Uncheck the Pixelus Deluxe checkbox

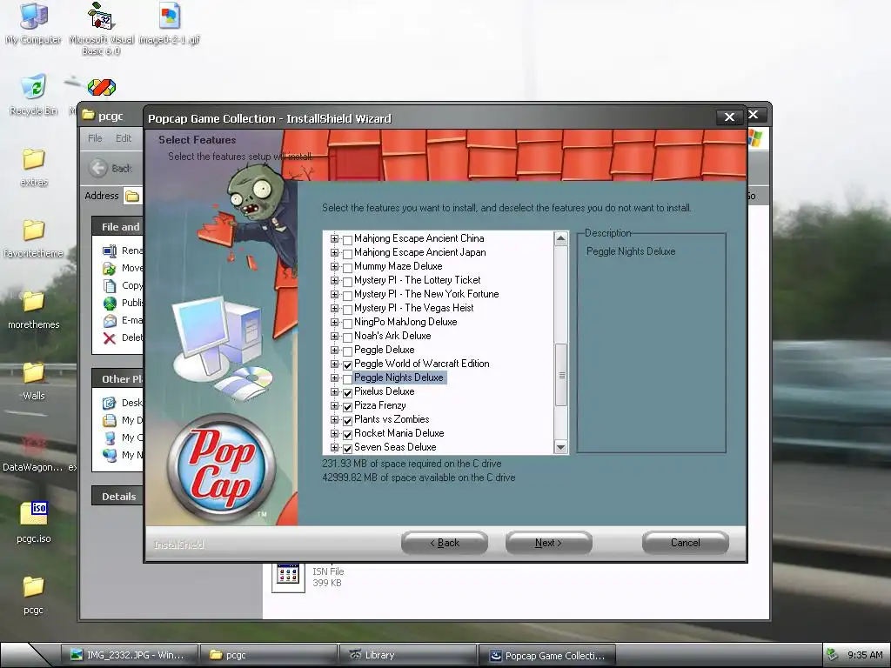tap(348, 392)
